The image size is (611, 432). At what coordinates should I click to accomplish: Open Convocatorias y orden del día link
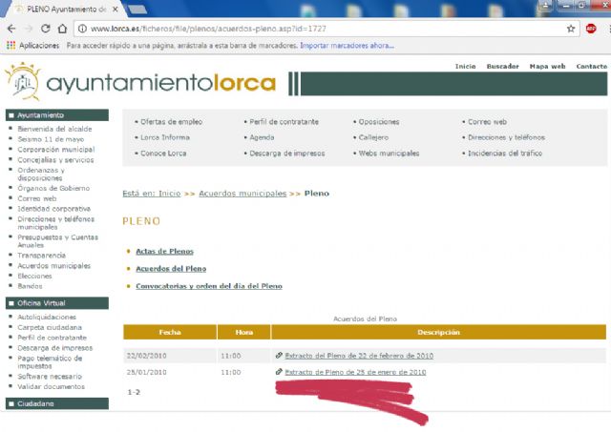tap(208, 286)
